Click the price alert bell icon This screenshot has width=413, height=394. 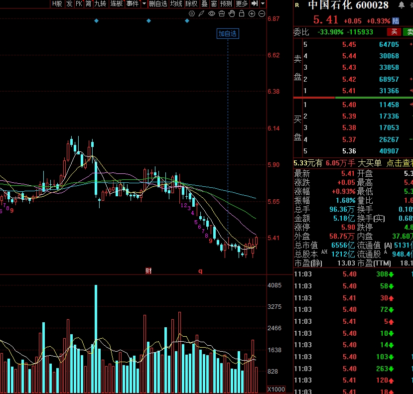[402, 5]
